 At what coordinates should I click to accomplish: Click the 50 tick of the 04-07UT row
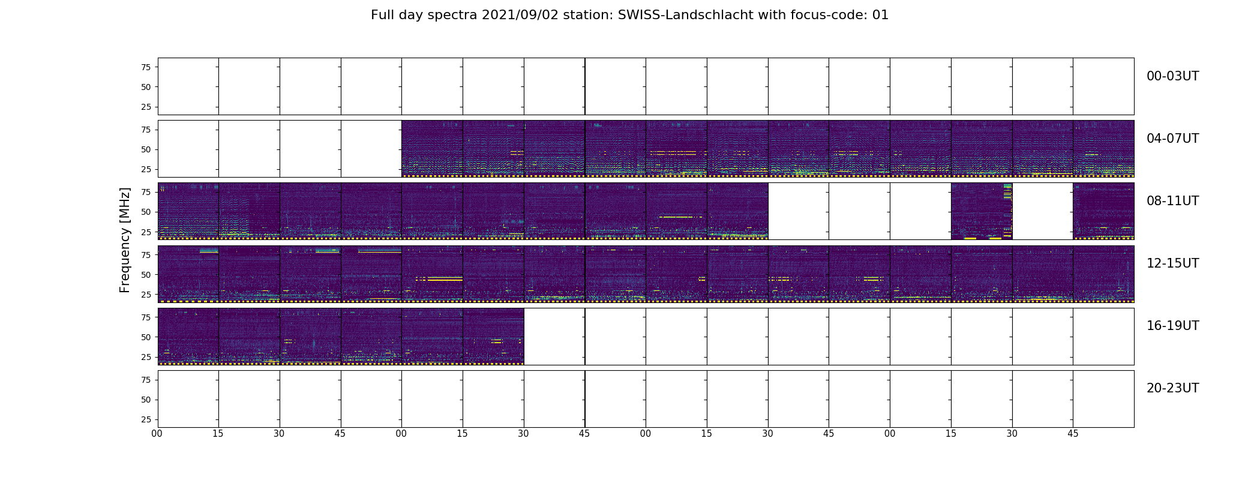[x=146, y=149]
